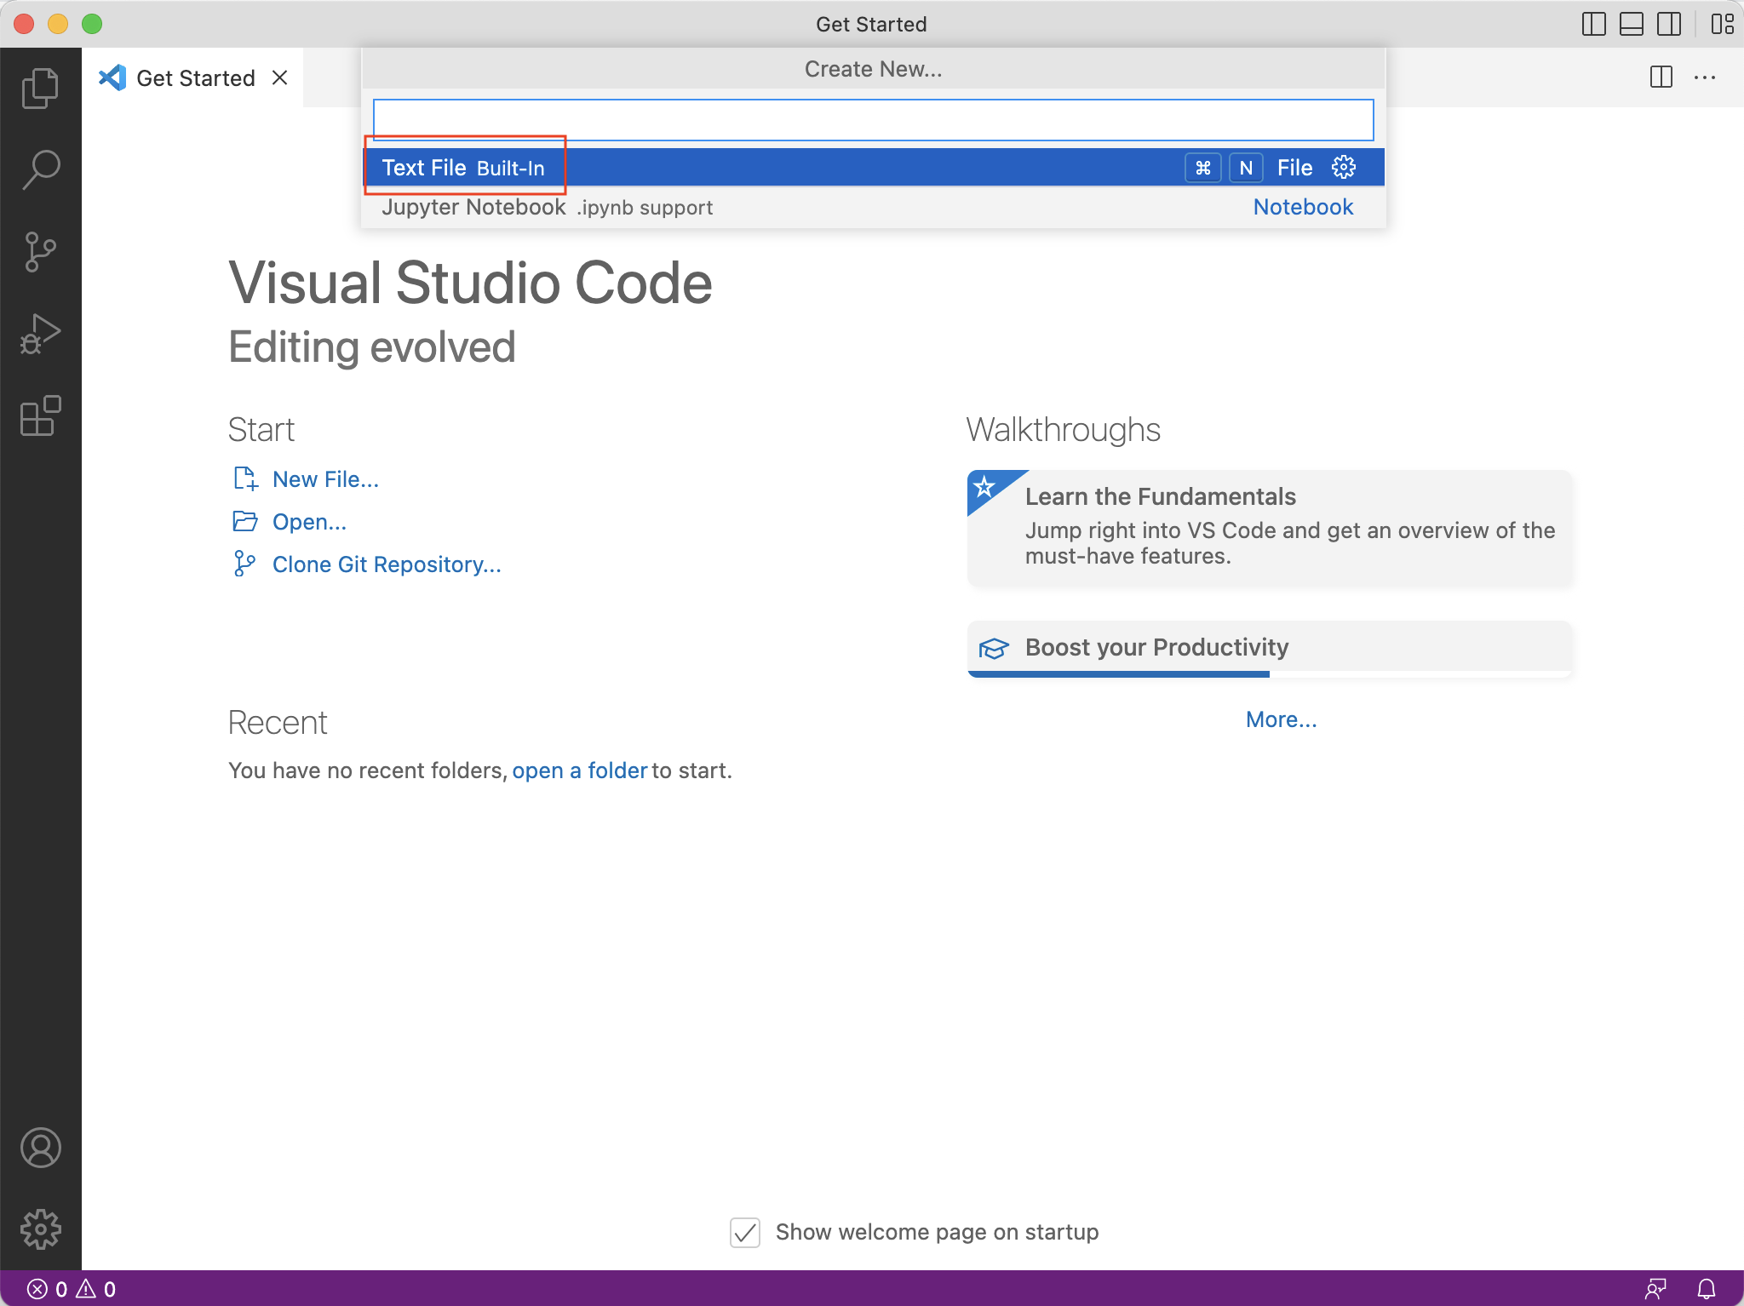Image resolution: width=1744 pixels, height=1306 pixels.
Task: Click the New File... link
Action: [325, 479]
